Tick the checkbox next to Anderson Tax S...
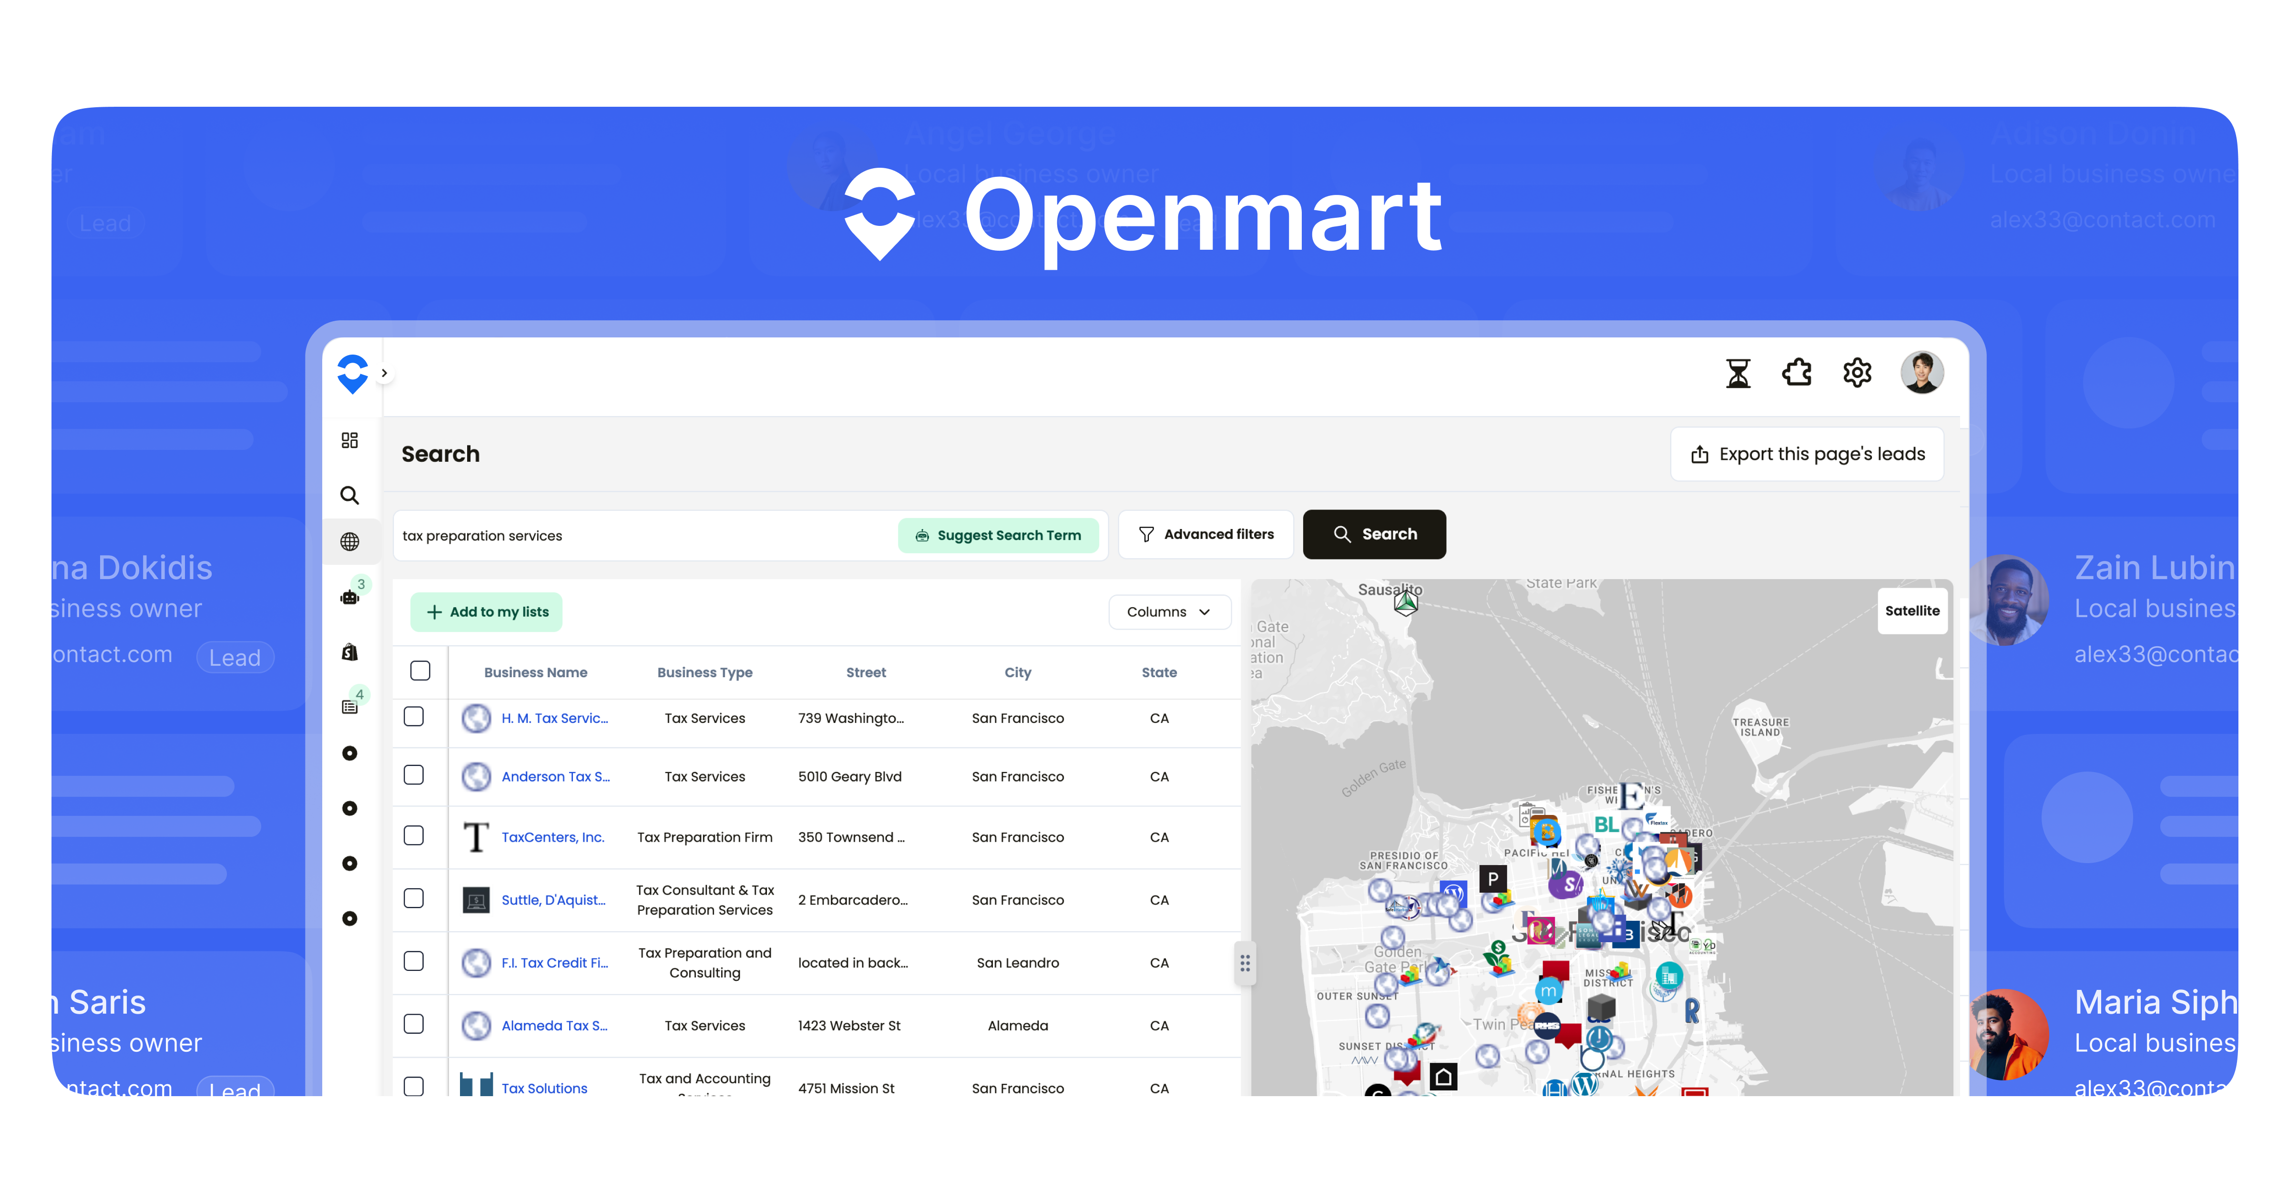 (x=414, y=775)
